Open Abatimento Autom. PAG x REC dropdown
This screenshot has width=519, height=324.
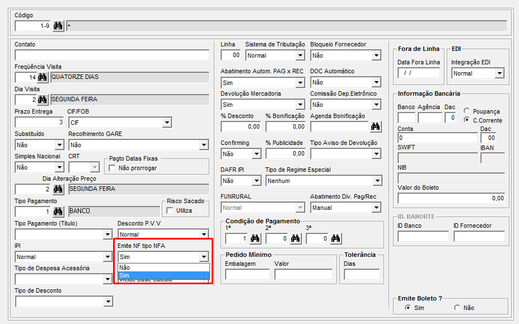[x=300, y=83]
